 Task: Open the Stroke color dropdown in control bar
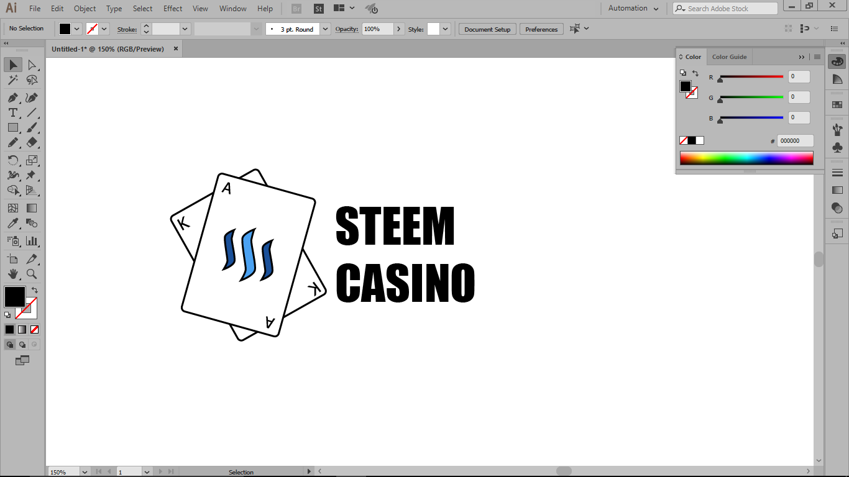[x=104, y=29]
